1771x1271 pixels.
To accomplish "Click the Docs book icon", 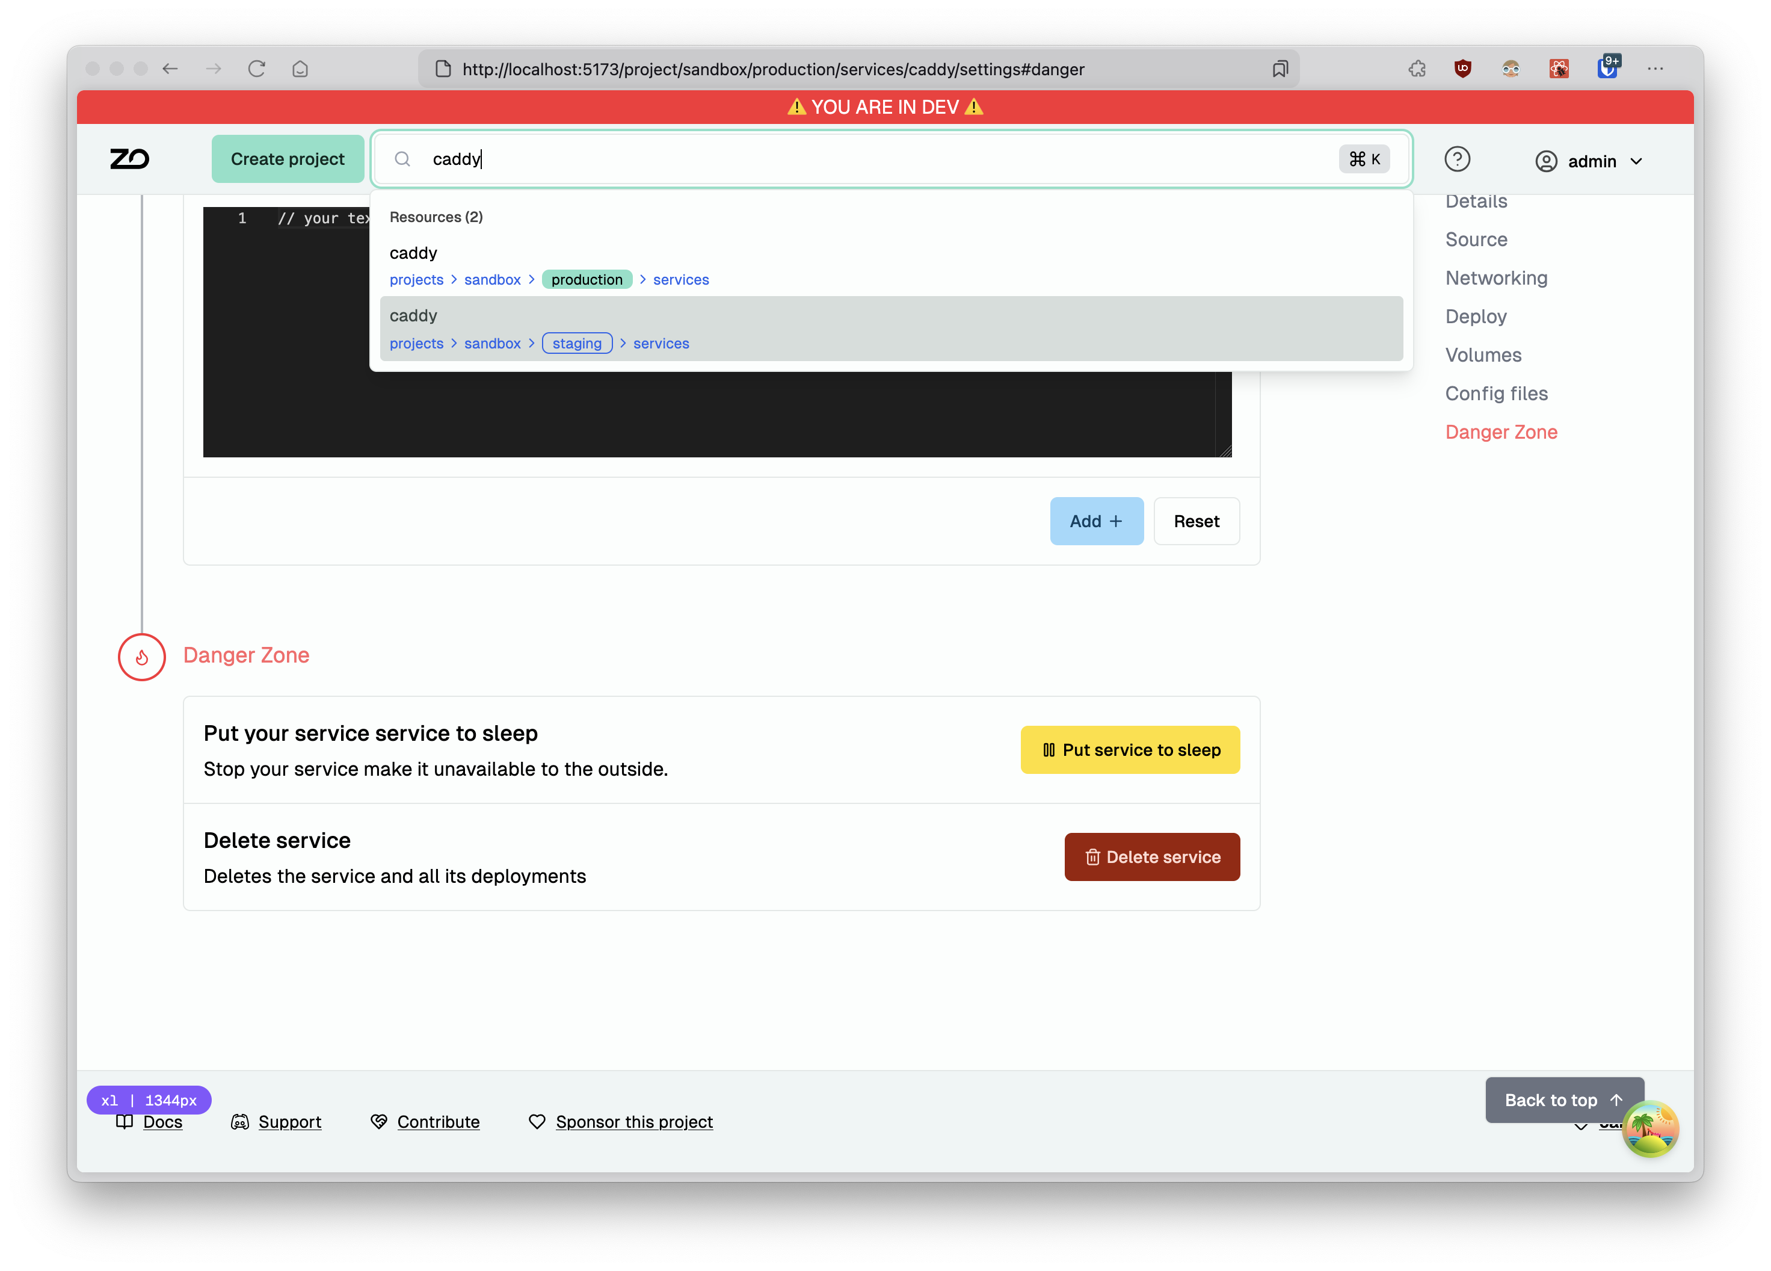I will [x=124, y=1122].
